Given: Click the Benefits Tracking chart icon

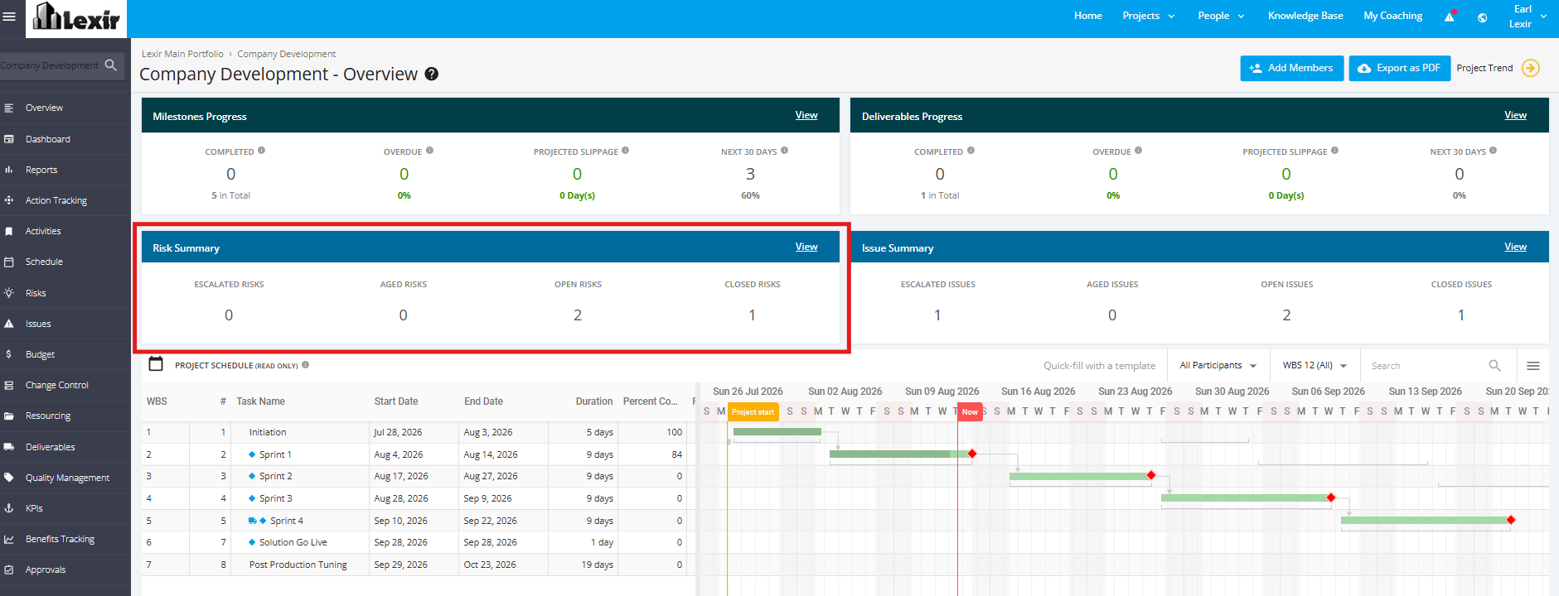Looking at the screenshot, I should coord(8,539).
